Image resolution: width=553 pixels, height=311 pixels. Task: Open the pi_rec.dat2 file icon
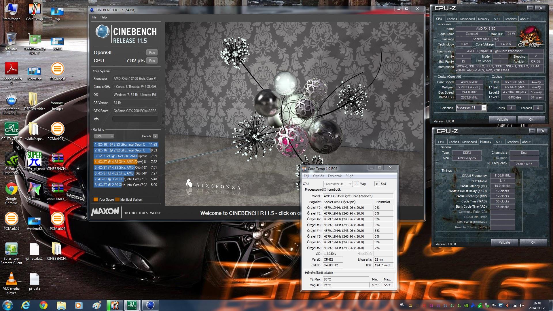coord(34,251)
